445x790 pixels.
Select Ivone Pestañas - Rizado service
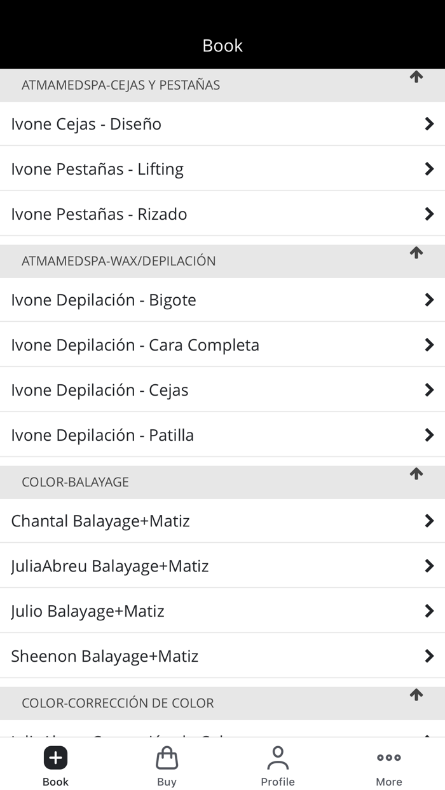click(99, 214)
